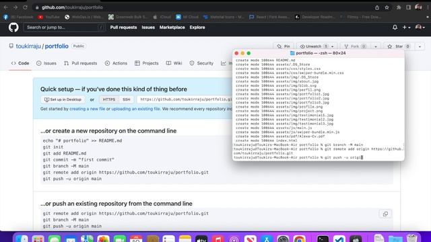Viewport: 431px width, 242px height.
Task: Open App Store from the Dock
Action: click(x=267, y=239)
